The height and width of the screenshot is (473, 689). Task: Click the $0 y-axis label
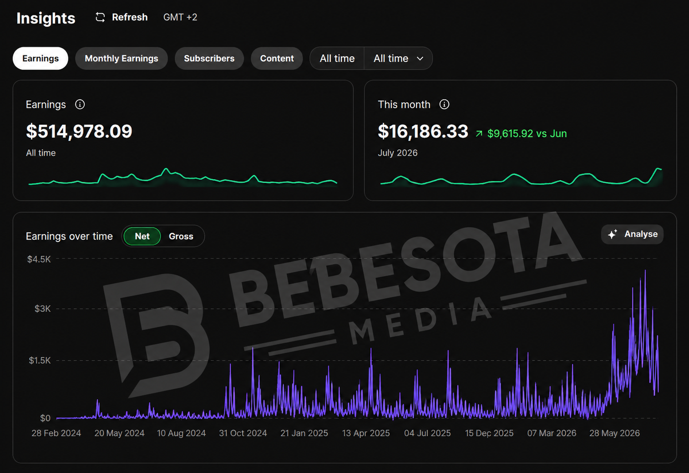point(46,418)
